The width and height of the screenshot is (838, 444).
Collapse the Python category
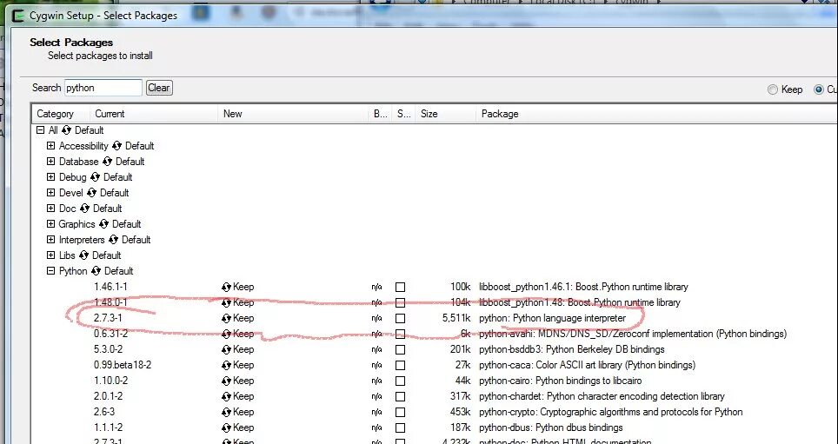[x=50, y=271]
